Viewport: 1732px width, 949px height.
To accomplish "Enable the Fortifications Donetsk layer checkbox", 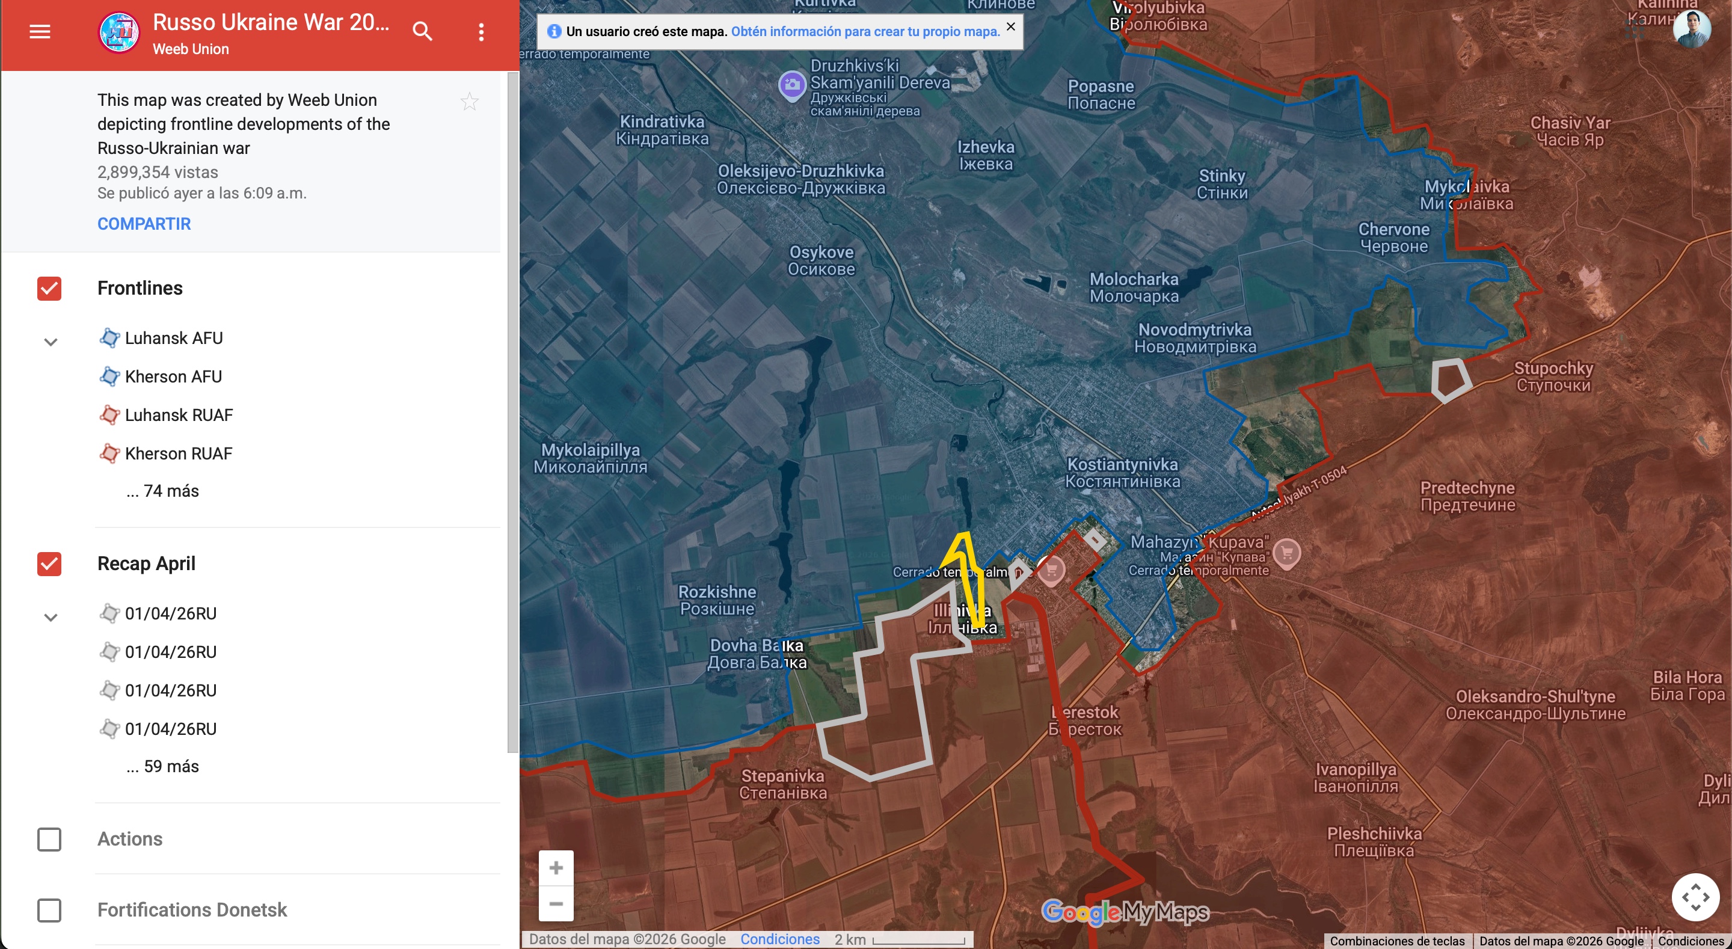I will pos(49,910).
